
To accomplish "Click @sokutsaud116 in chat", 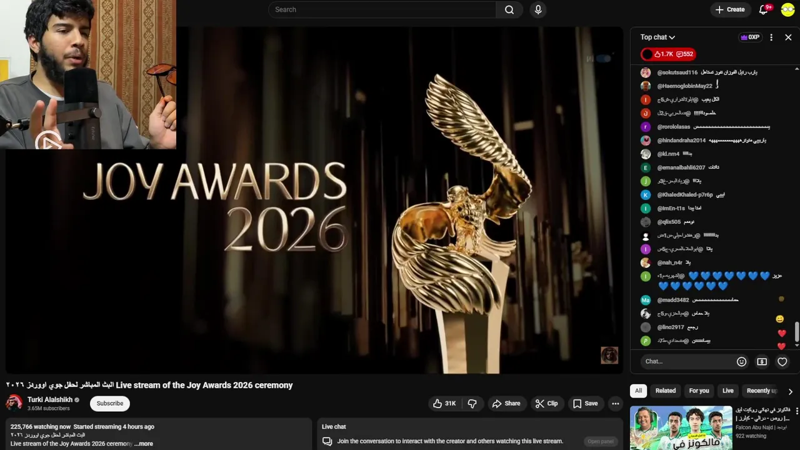I will tap(677, 72).
